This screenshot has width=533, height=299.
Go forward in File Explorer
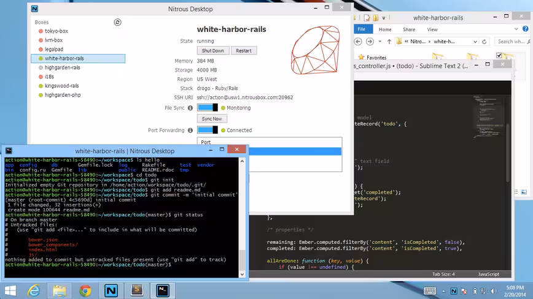pyautogui.click(x=370, y=42)
